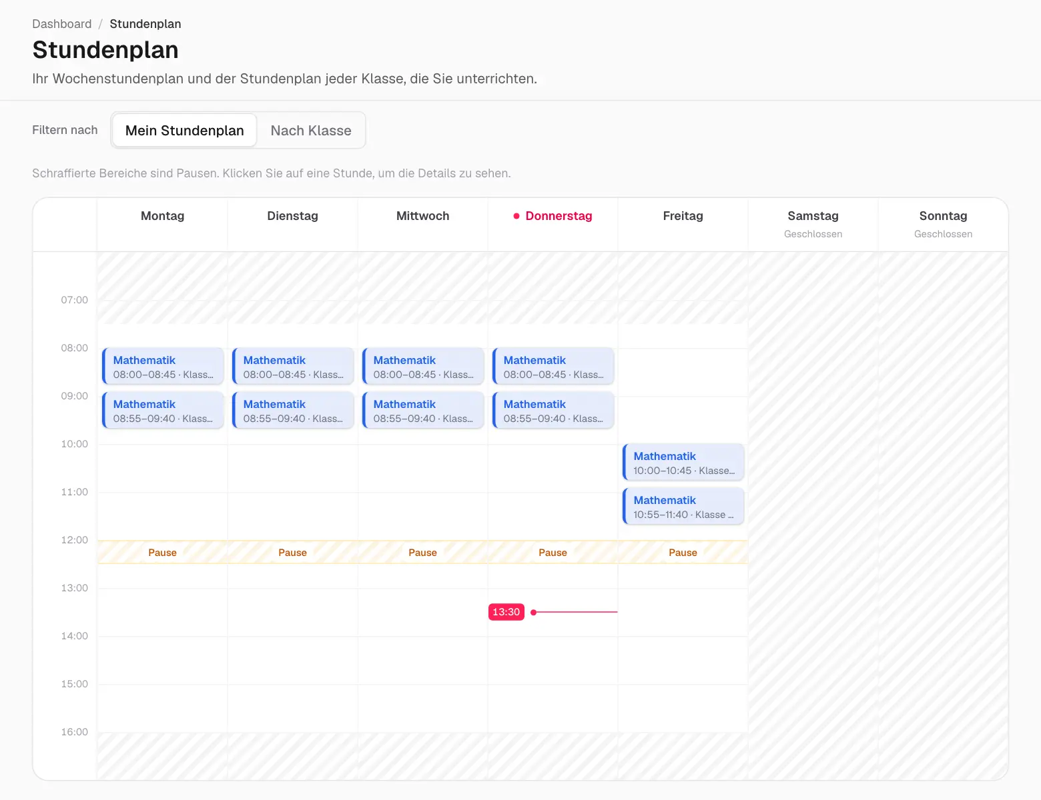Screen dimensions: 1041x800
Task: Click the 10:00 time label
Action: point(75,444)
